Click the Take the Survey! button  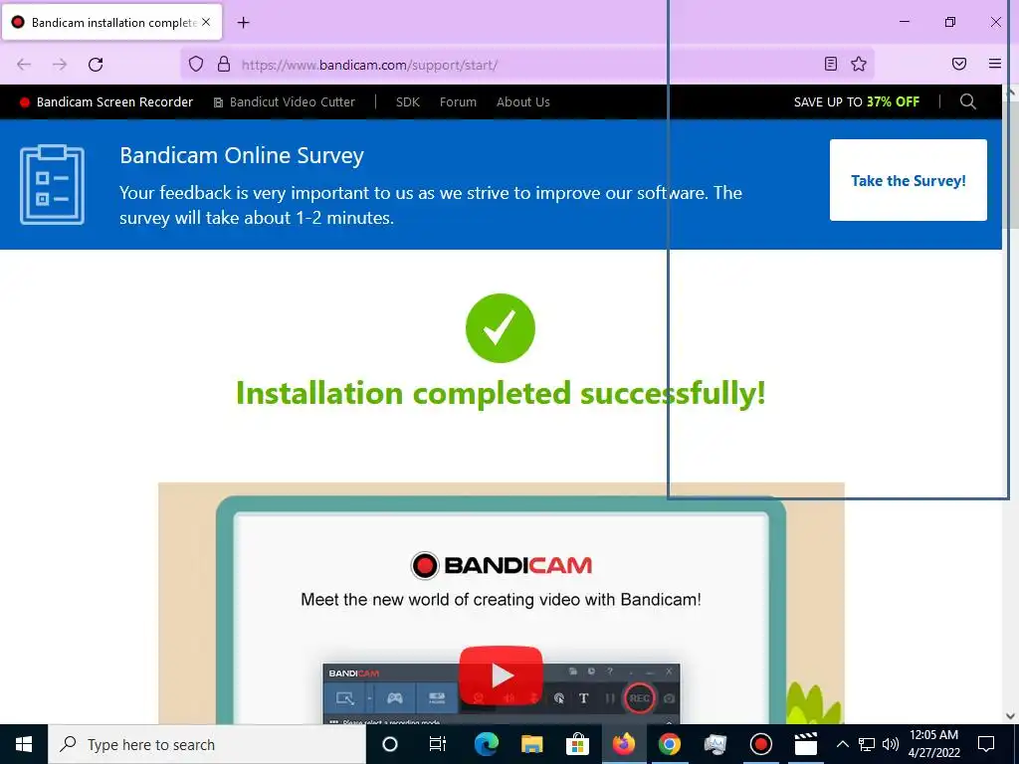pyautogui.click(x=908, y=180)
